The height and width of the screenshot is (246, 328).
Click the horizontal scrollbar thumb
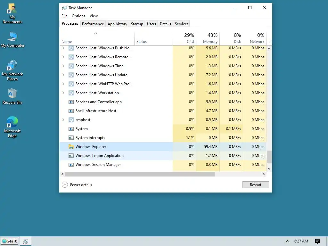pyautogui.click(x=140, y=174)
